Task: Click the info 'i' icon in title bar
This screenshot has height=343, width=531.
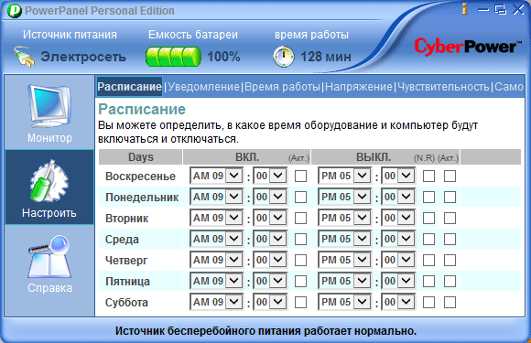Action: click(x=465, y=9)
